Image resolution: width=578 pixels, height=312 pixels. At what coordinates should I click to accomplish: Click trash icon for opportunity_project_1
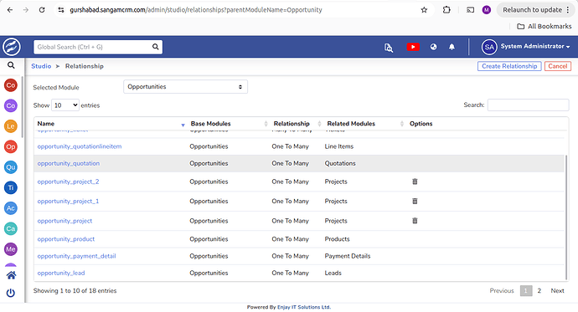pos(415,201)
